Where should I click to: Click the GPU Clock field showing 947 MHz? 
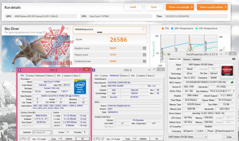(188, 118)
